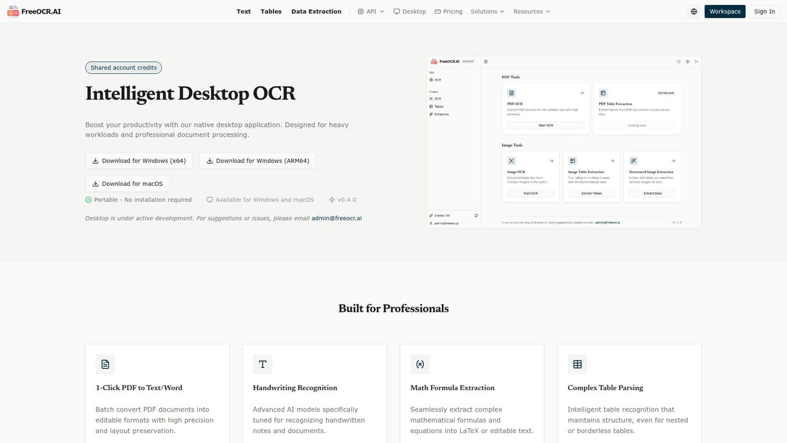Click Extract Data in the app preview
The width and height of the screenshot is (787, 443).
coord(652,193)
